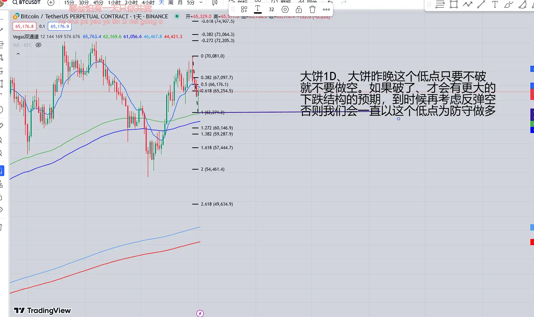Viewport: 534px width, 317px height.
Task: Toggle the lock icon for the text
Action: [x=299, y=9]
